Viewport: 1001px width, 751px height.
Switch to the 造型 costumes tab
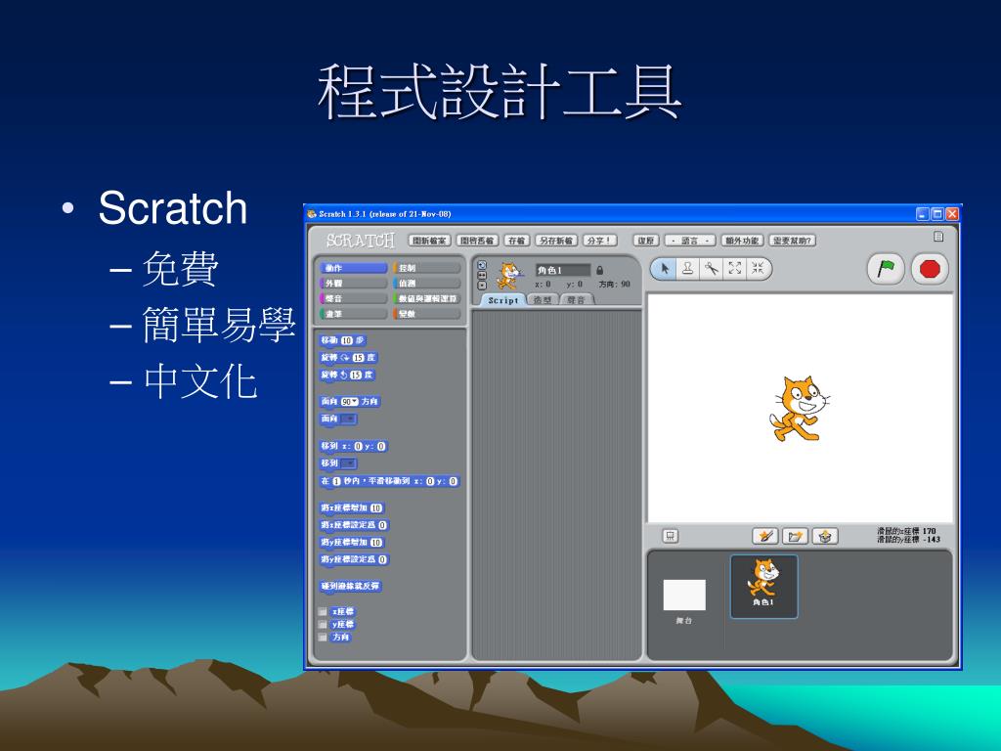point(543,300)
